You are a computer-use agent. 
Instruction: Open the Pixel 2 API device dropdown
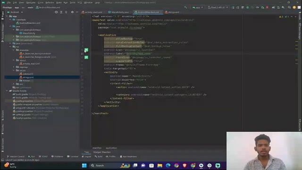click(218, 8)
